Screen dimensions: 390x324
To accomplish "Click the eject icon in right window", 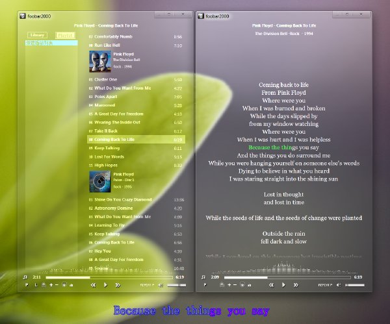I will pyautogui.click(x=222, y=285).
